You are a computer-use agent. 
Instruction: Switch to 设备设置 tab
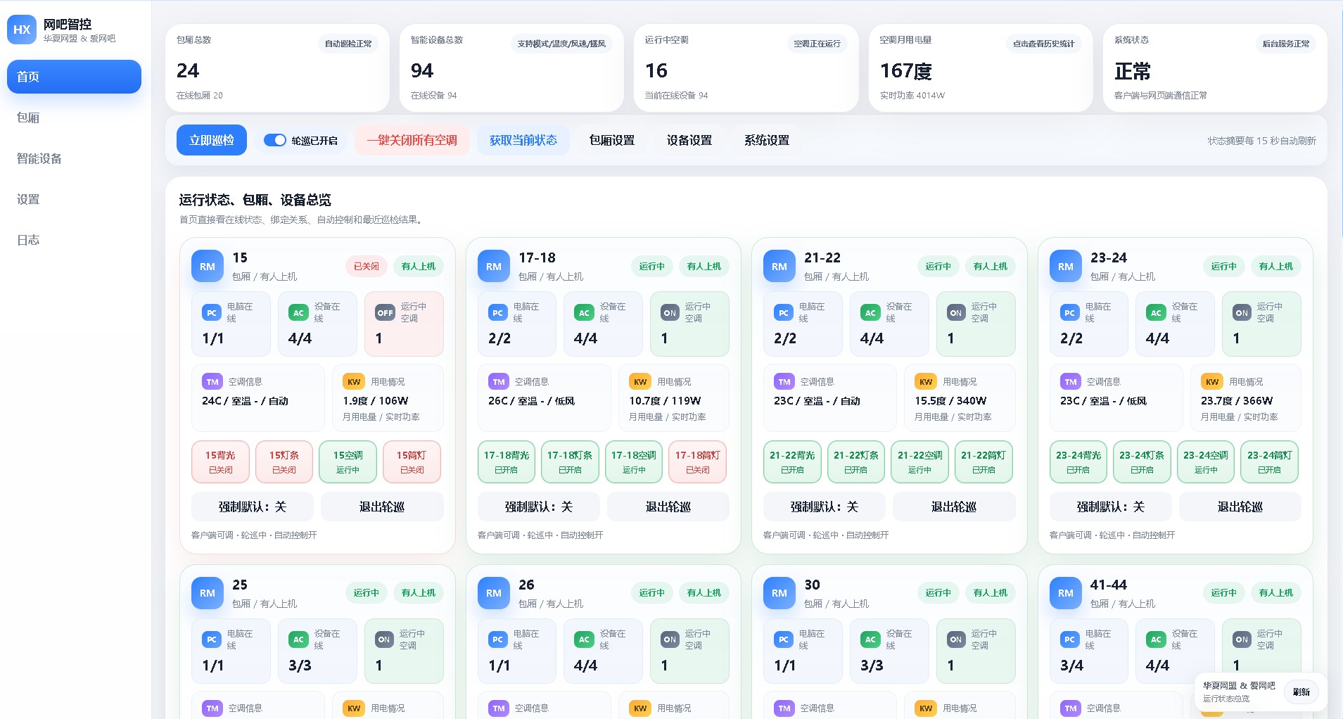click(x=689, y=140)
